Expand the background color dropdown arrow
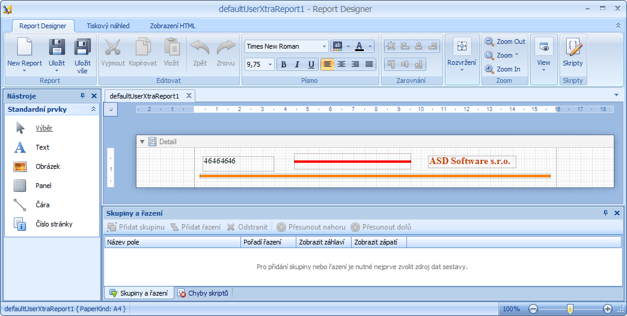The width and height of the screenshot is (627, 316). 348,46
